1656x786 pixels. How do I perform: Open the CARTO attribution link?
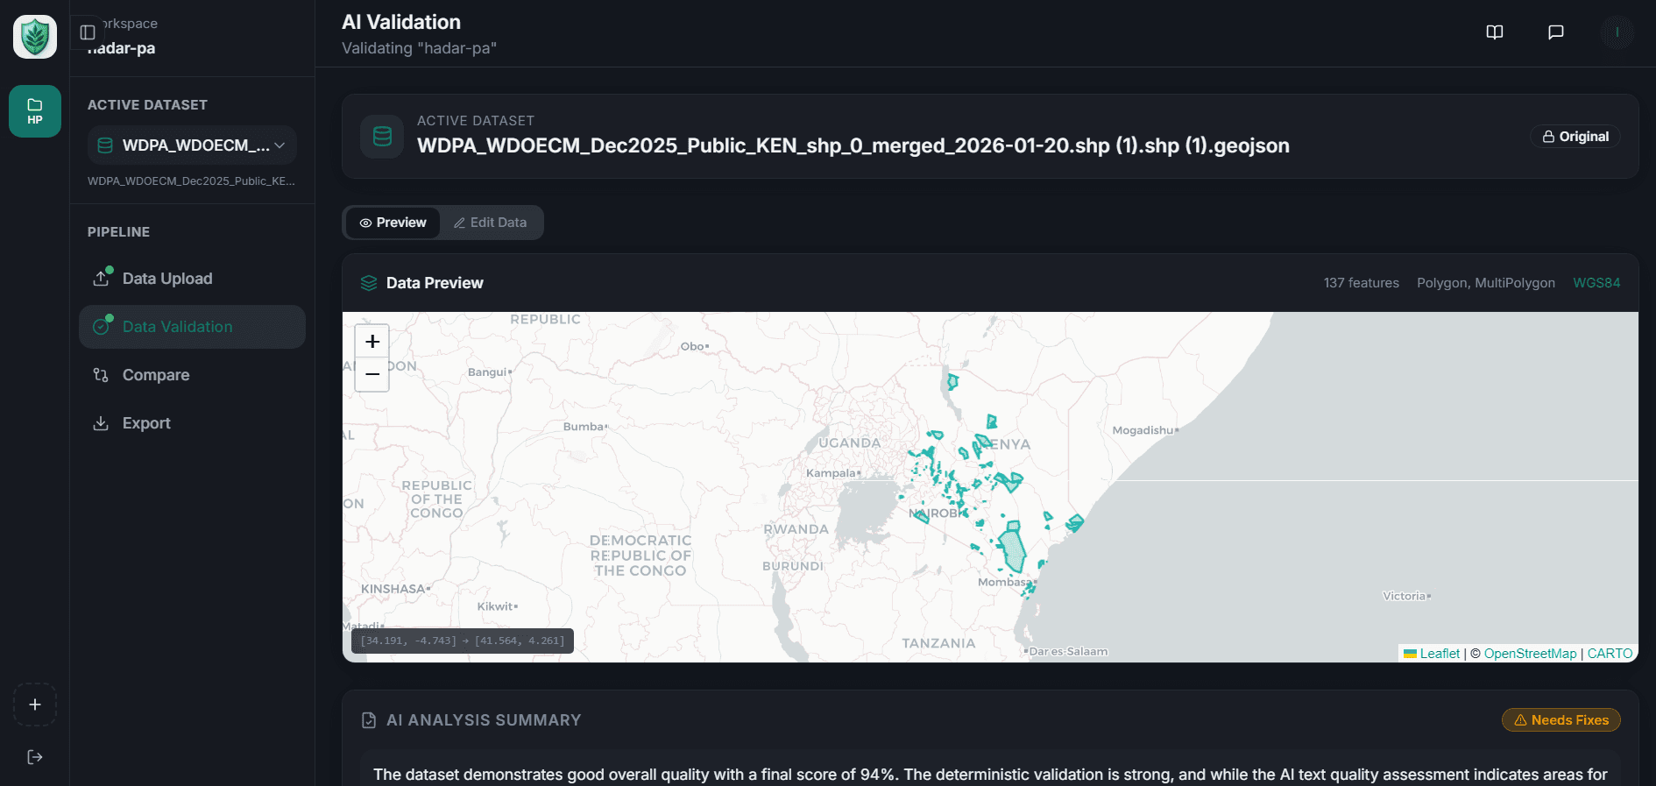tap(1610, 654)
